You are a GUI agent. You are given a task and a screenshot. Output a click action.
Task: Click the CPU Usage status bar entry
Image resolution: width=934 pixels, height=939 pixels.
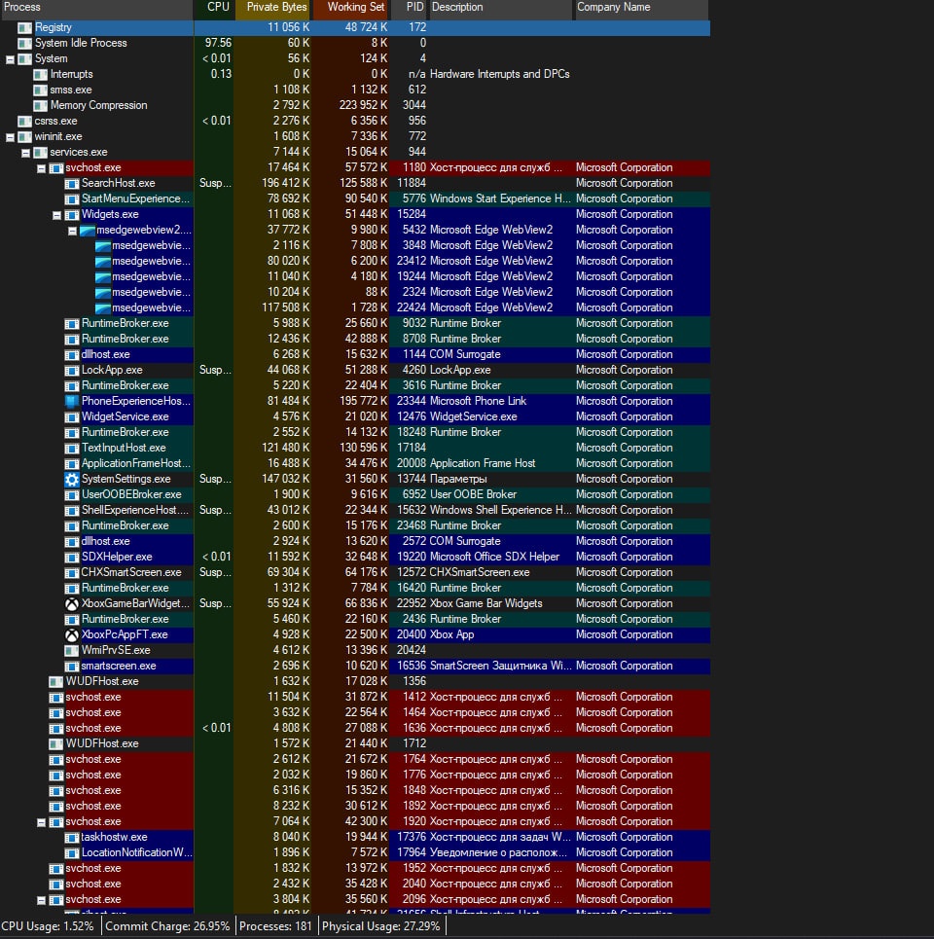48,926
